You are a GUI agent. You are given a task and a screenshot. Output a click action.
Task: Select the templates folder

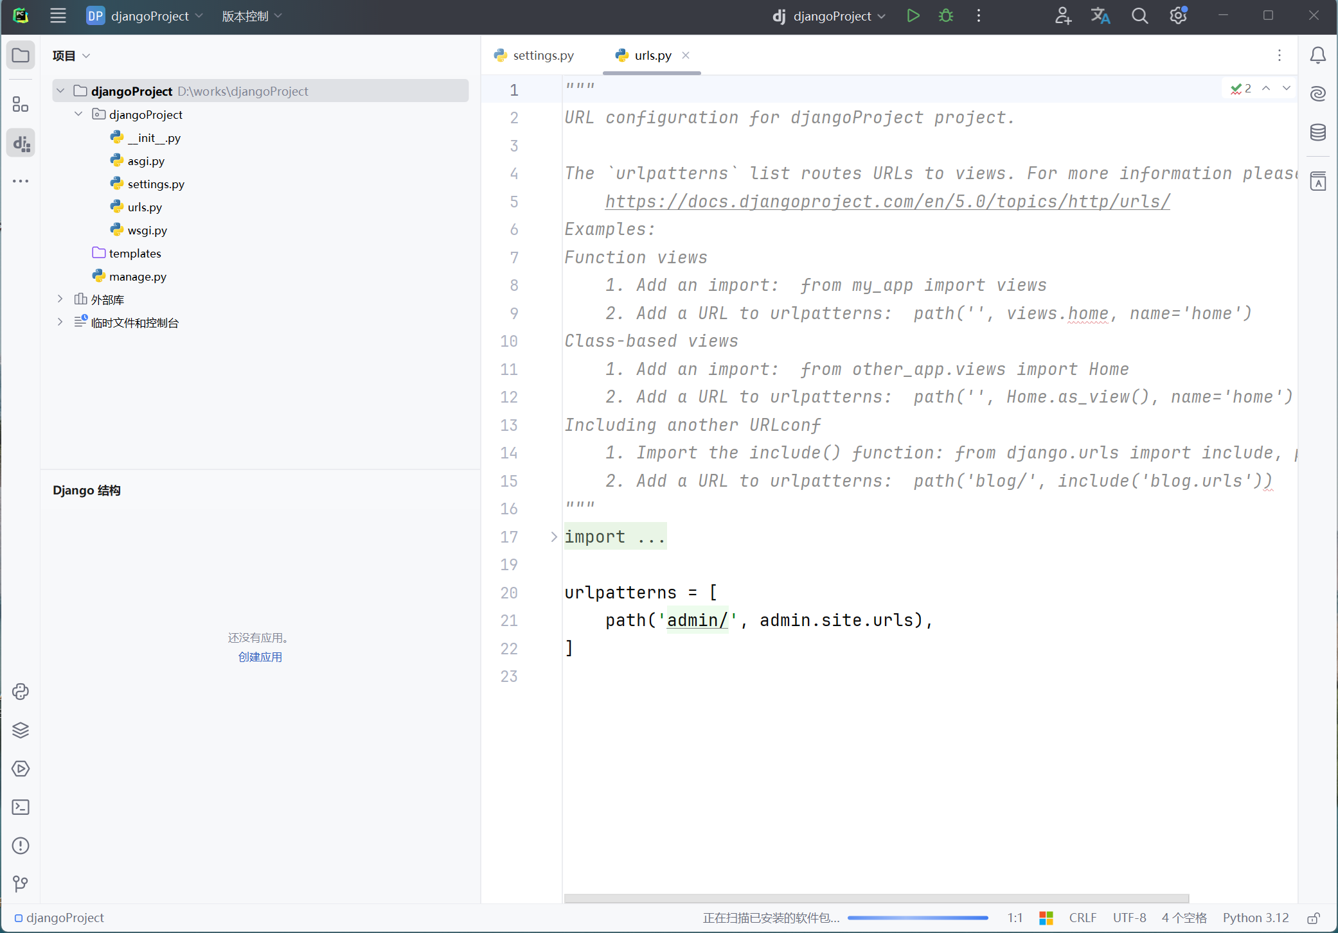tap(127, 253)
